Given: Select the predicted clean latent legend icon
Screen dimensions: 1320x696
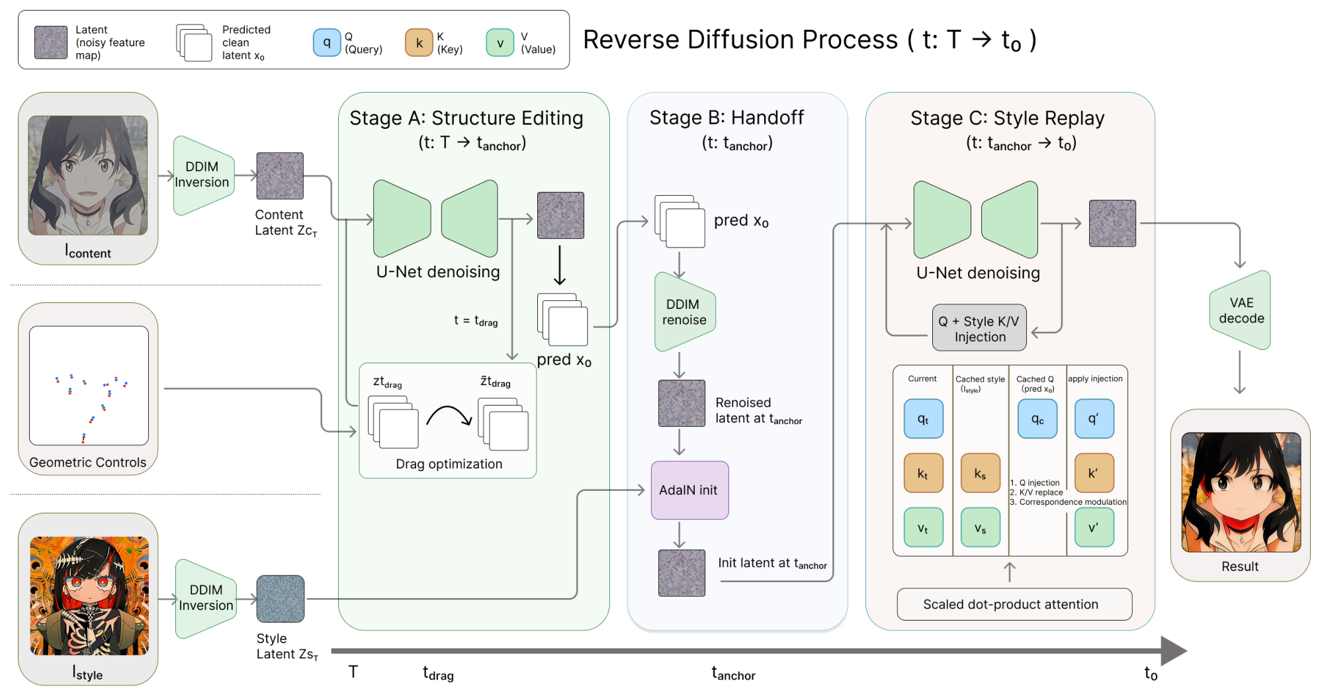Looking at the screenshot, I should point(194,43).
